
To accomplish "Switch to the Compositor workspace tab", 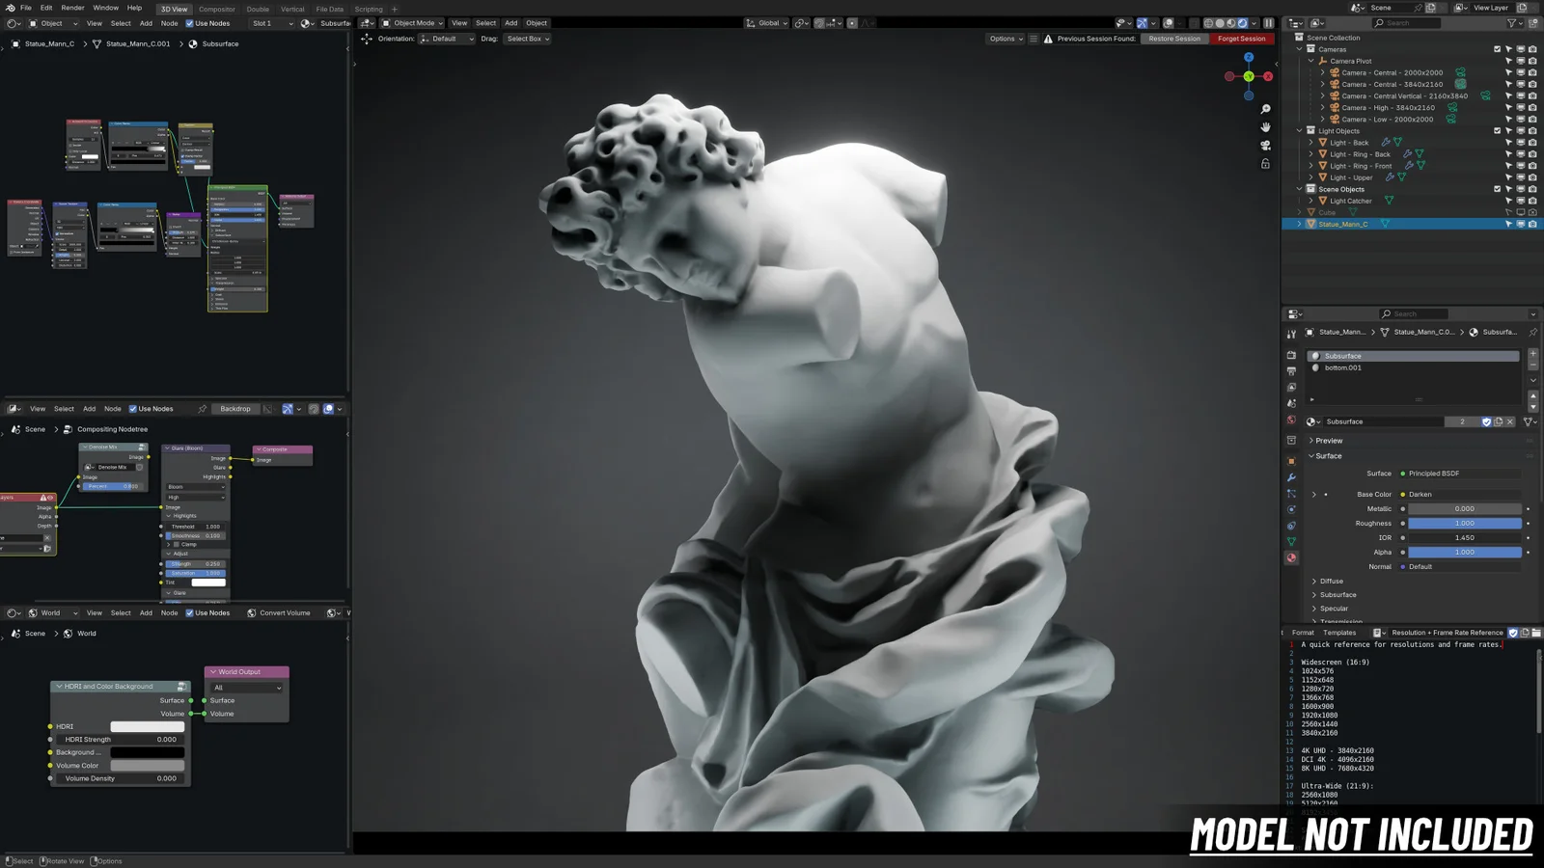I will 216,9.
